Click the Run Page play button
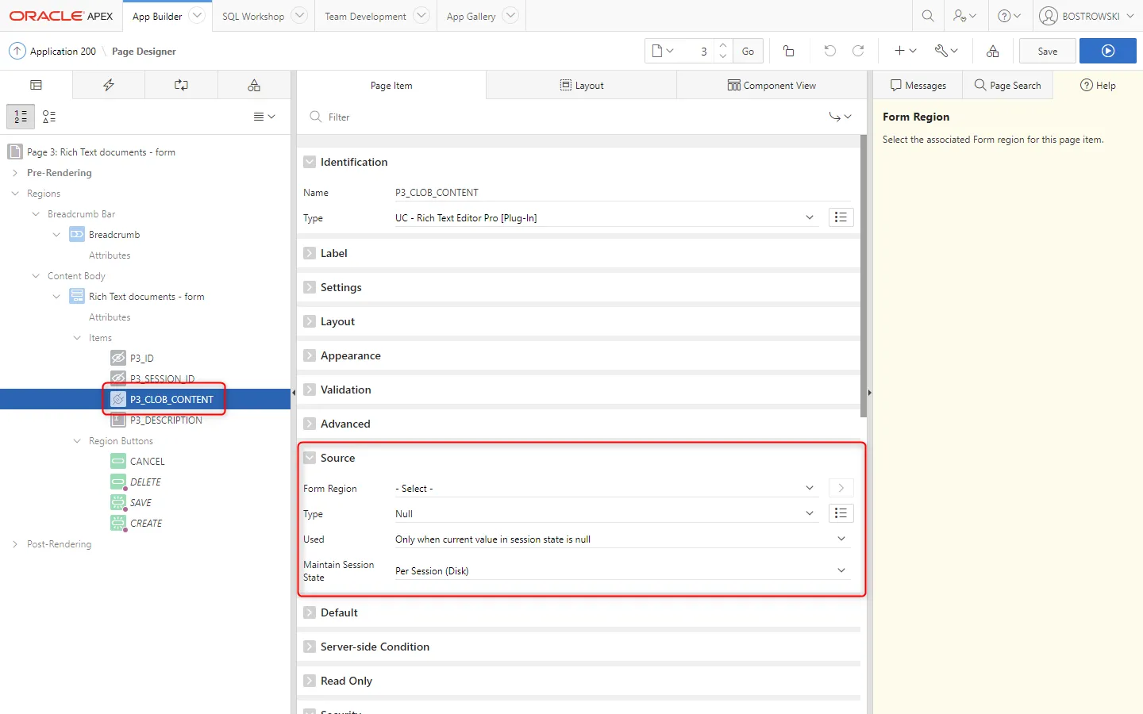 (x=1107, y=51)
